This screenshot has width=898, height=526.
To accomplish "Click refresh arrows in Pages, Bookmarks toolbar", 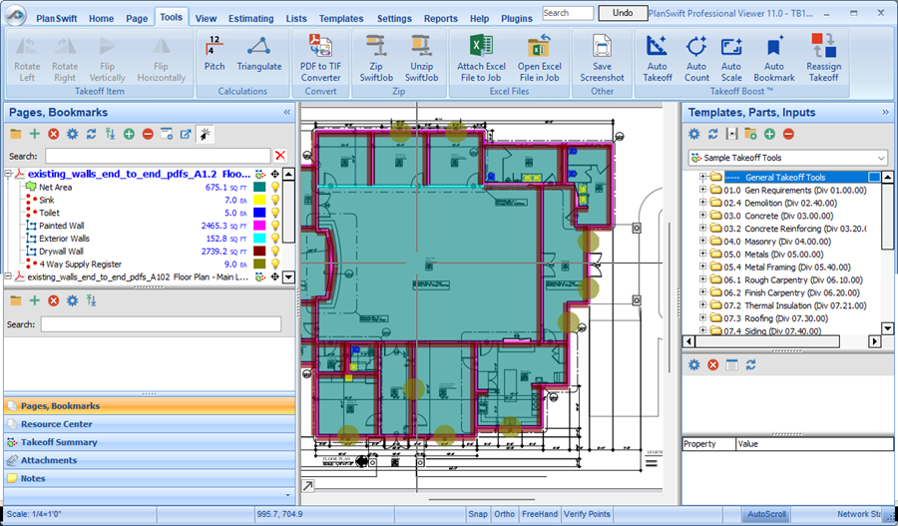I will (x=91, y=134).
